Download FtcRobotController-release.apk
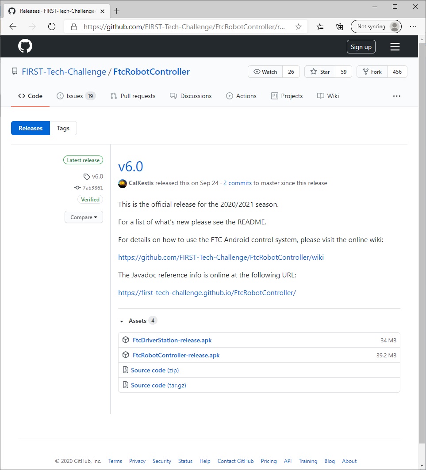The height and width of the screenshot is (470, 426). click(176, 355)
